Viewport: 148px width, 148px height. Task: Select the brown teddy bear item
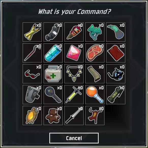[53, 115]
